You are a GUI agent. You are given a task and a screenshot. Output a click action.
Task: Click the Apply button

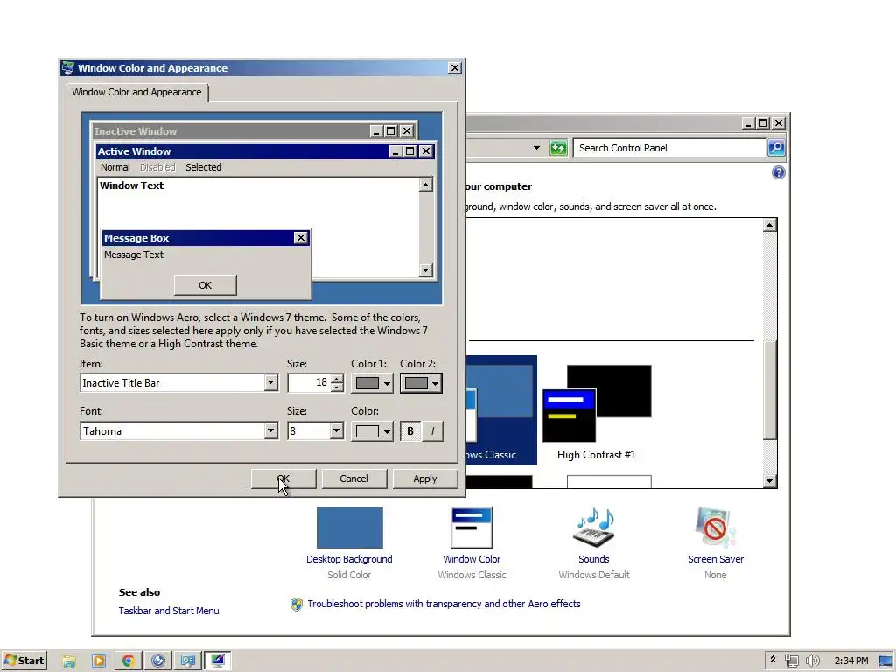tap(424, 479)
